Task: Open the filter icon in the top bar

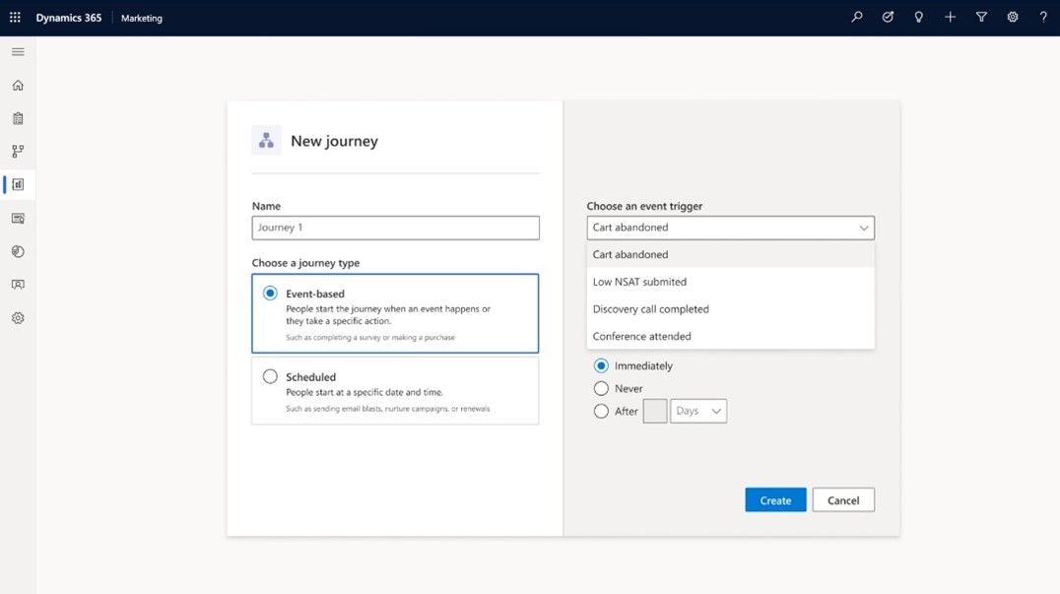Action: (981, 17)
